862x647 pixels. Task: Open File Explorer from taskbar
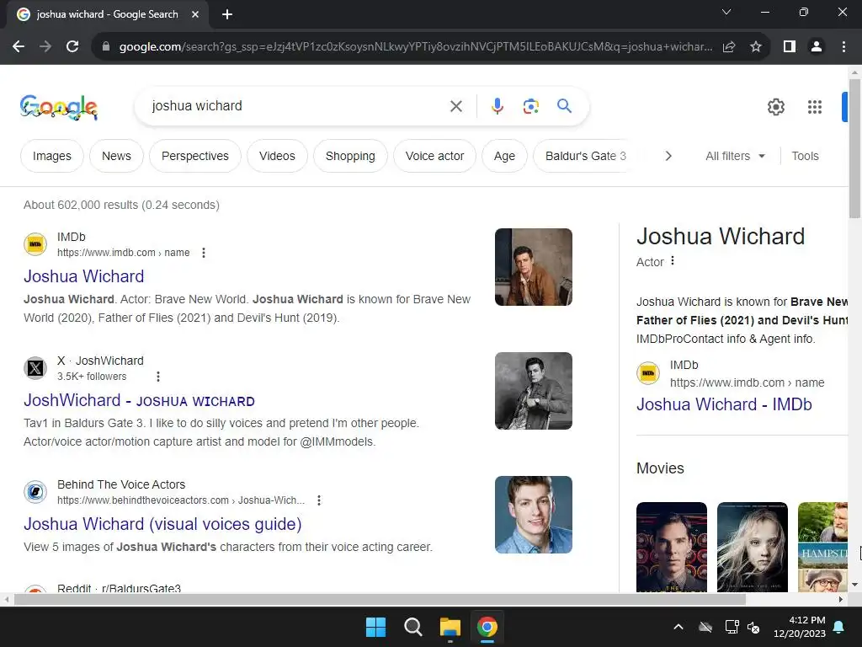point(450,627)
